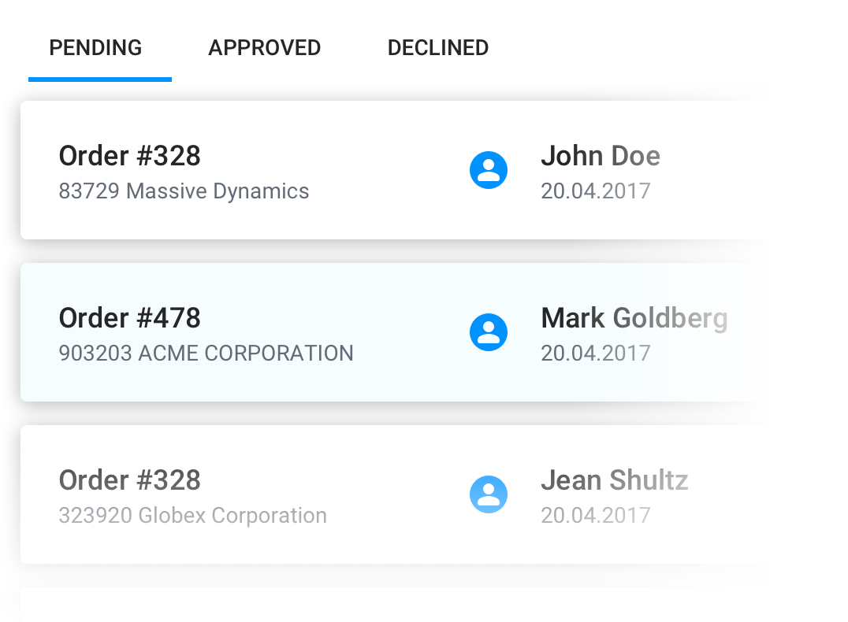The height and width of the screenshot is (622, 848).
Task: Open Order #328 title for Massive Dynamics
Action: point(130,156)
